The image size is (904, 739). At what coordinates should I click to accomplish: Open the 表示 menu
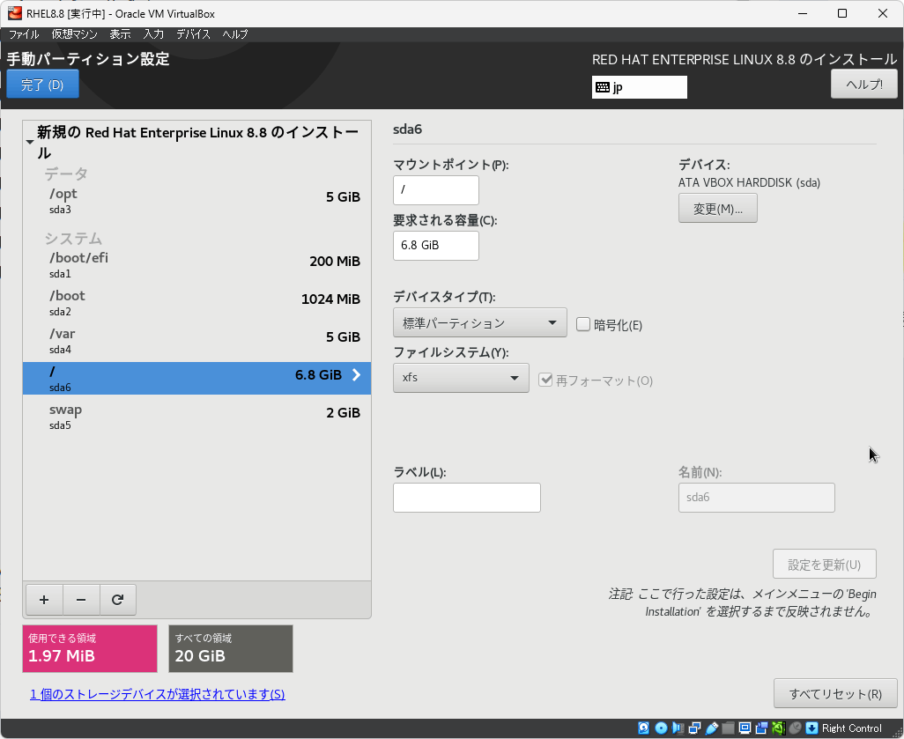pos(120,34)
